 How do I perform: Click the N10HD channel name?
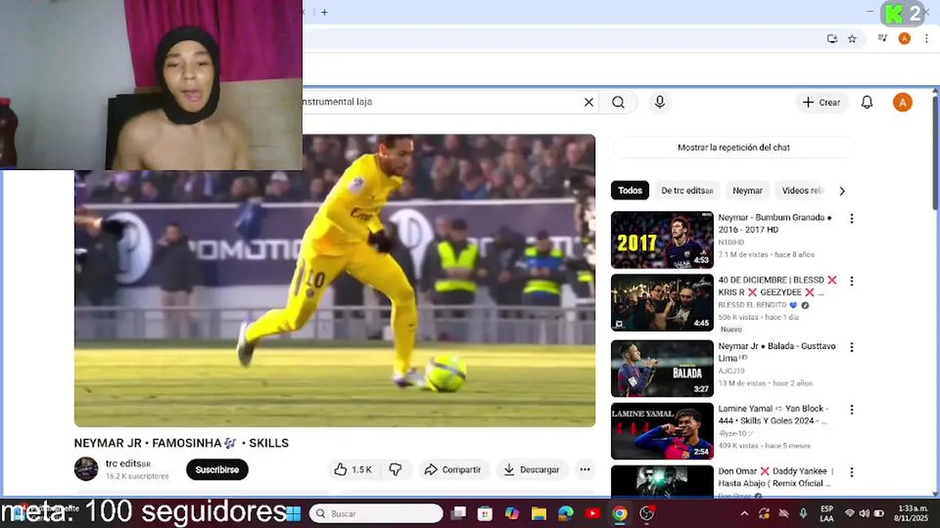[731, 242]
